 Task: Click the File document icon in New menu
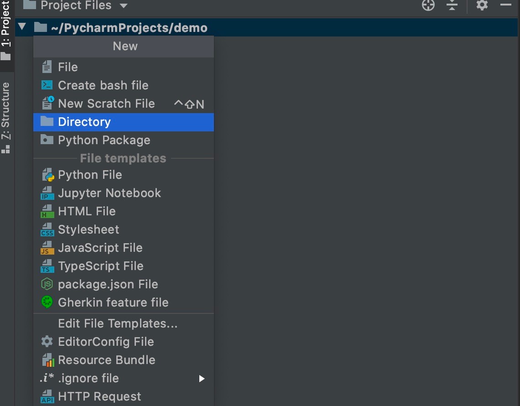pos(47,67)
